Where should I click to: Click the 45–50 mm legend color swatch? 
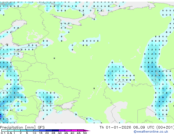click(x=81, y=130)
